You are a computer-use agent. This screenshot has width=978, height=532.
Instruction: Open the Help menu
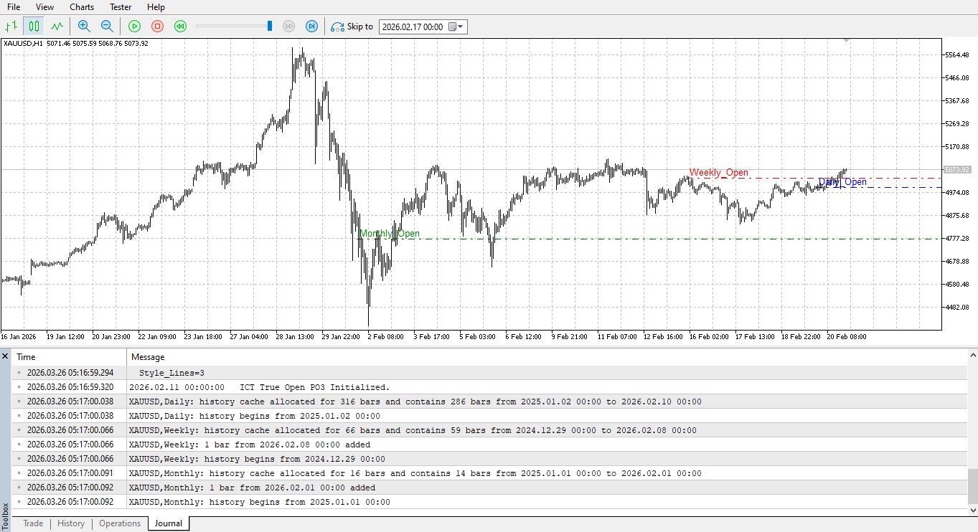[156, 7]
